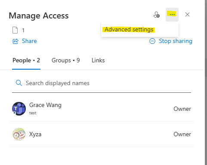This screenshot has width=207, height=165.
Task: Switch to the Groups tab
Action: [66, 60]
